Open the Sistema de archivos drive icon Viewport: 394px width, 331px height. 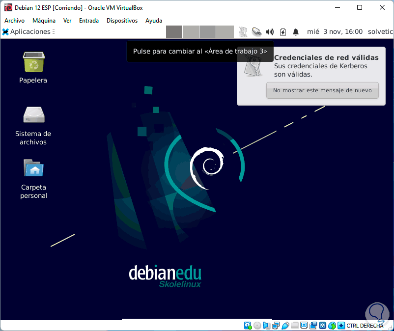point(34,115)
